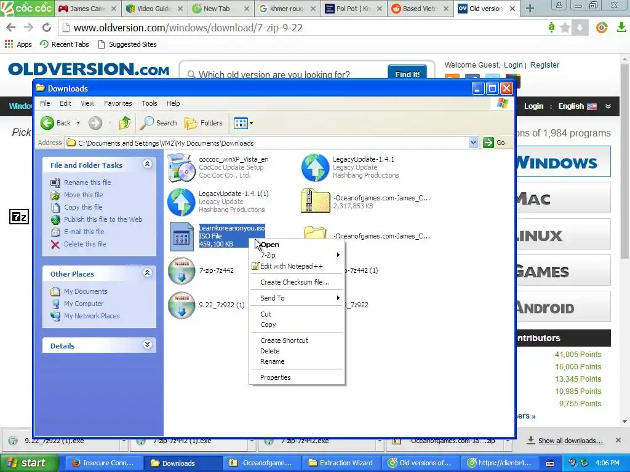
Task: Open Recent Tabs in bookmarks bar
Action: point(64,44)
